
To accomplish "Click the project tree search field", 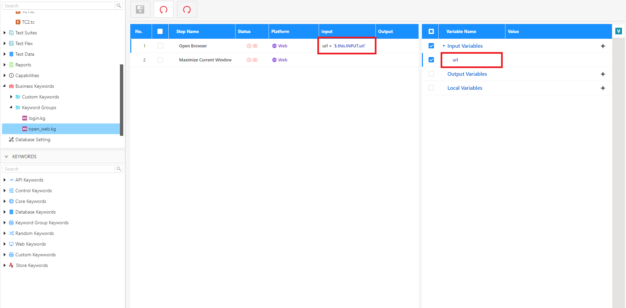I will pos(58,6).
